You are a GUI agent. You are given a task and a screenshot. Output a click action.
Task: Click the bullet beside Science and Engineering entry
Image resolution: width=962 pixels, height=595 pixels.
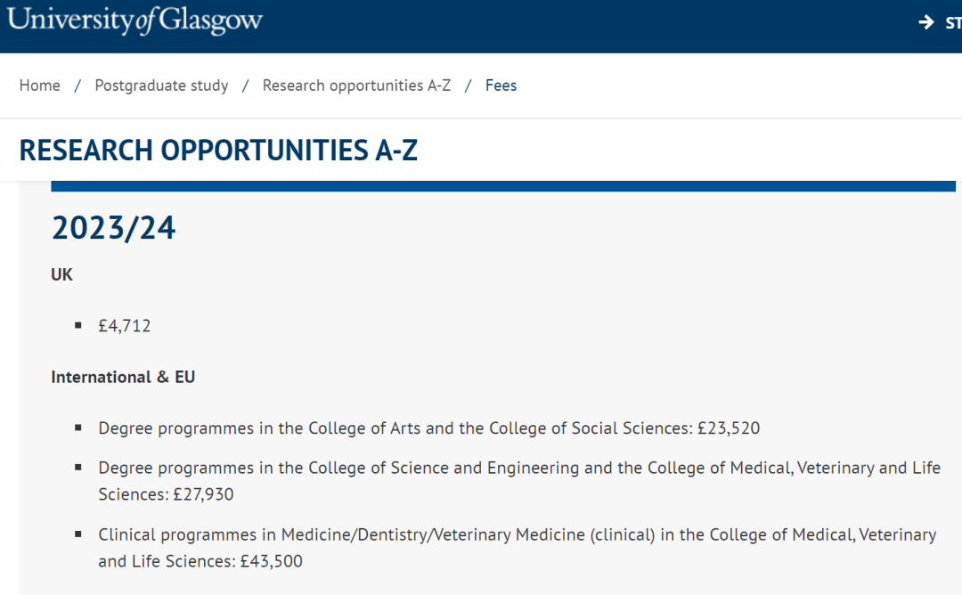click(77, 468)
